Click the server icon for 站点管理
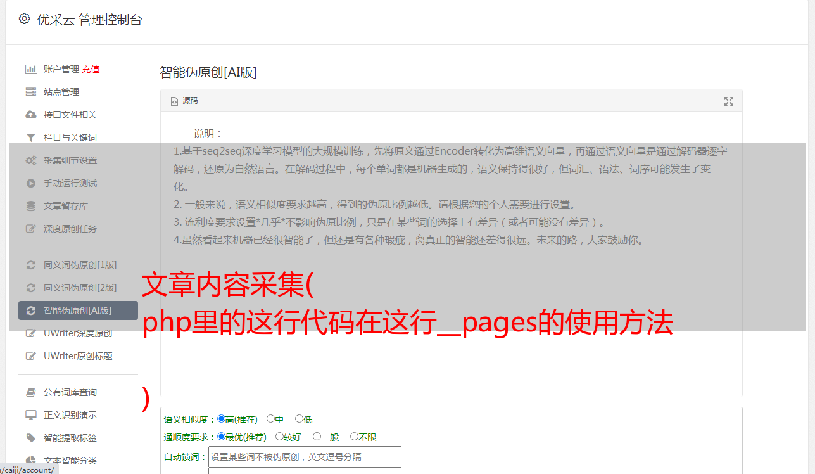815x474 pixels. [30, 92]
